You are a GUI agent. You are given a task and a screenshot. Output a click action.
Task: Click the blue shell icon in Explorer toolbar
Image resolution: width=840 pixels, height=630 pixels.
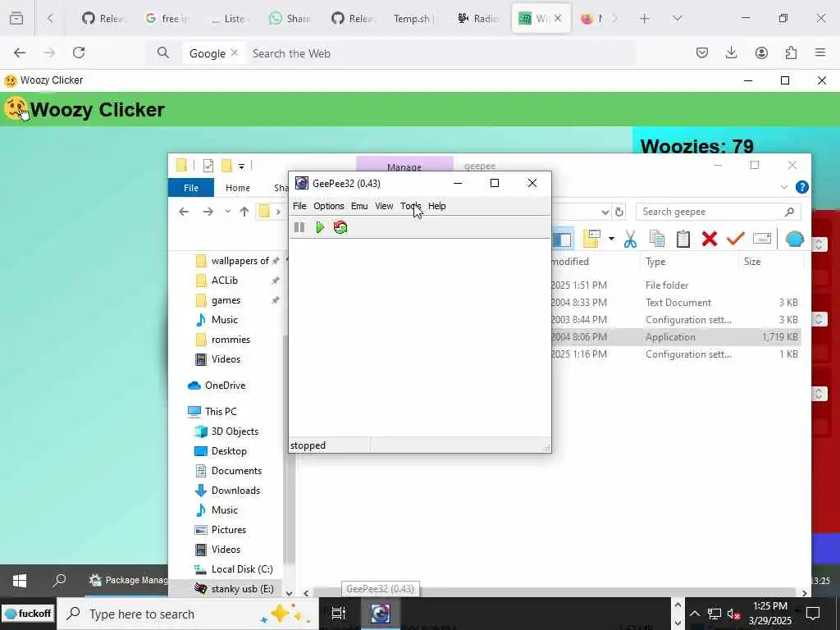pyautogui.click(x=794, y=239)
